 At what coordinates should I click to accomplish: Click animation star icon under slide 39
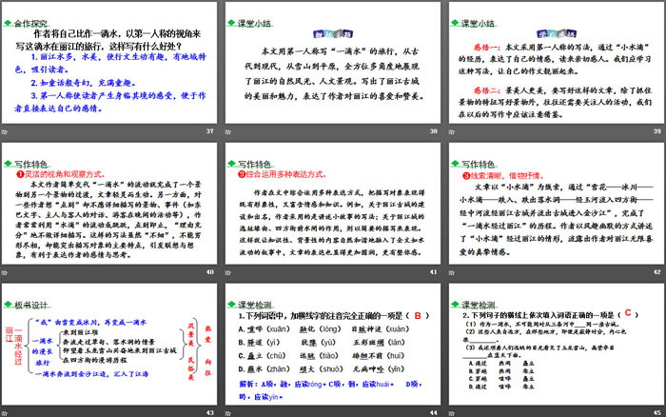(452, 131)
